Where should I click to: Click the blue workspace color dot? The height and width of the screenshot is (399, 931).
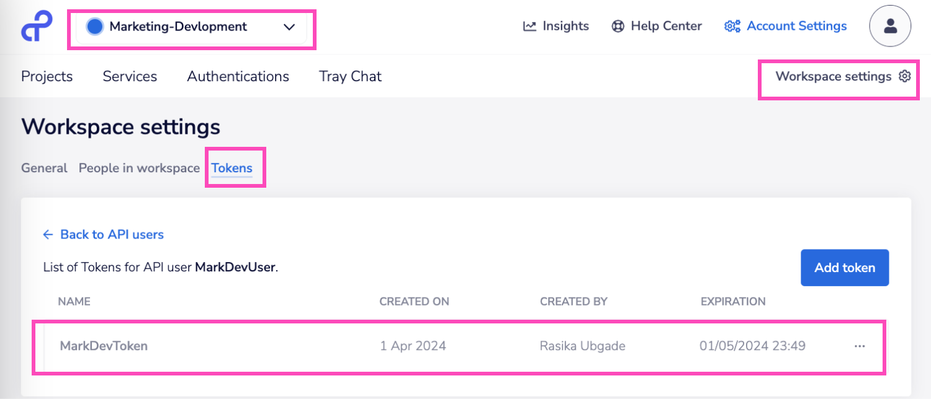(x=94, y=27)
